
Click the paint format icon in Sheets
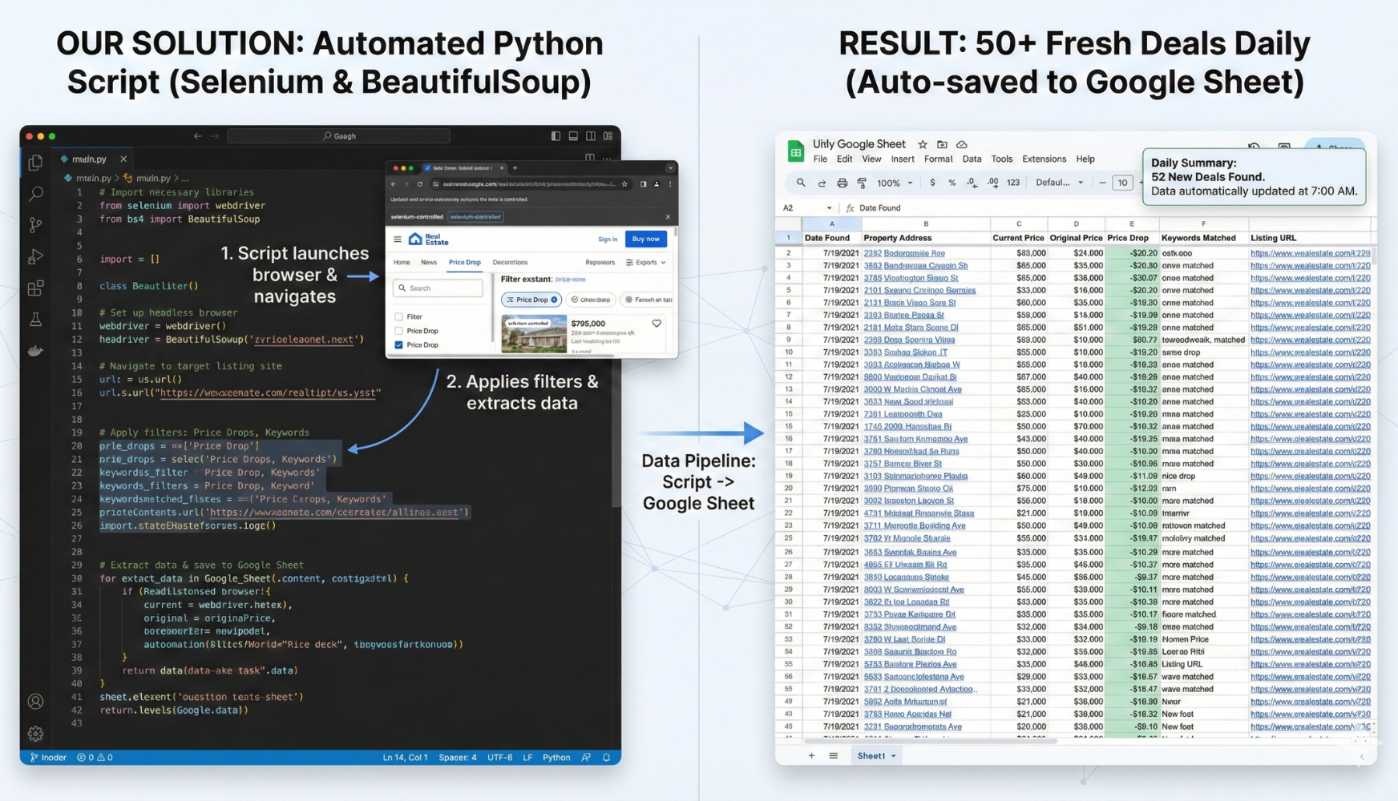pyautogui.click(x=862, y=183)
